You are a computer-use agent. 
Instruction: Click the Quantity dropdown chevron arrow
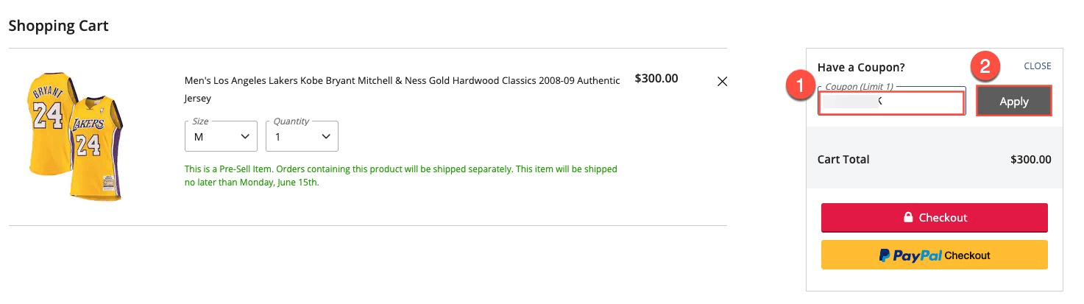point(326,137)
